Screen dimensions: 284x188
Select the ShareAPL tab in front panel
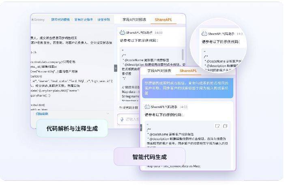coord(188,71)
